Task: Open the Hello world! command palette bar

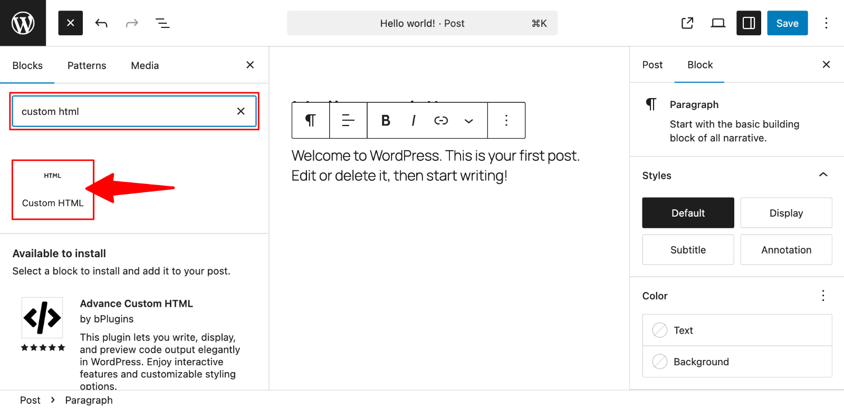Action: pos(422,23)
